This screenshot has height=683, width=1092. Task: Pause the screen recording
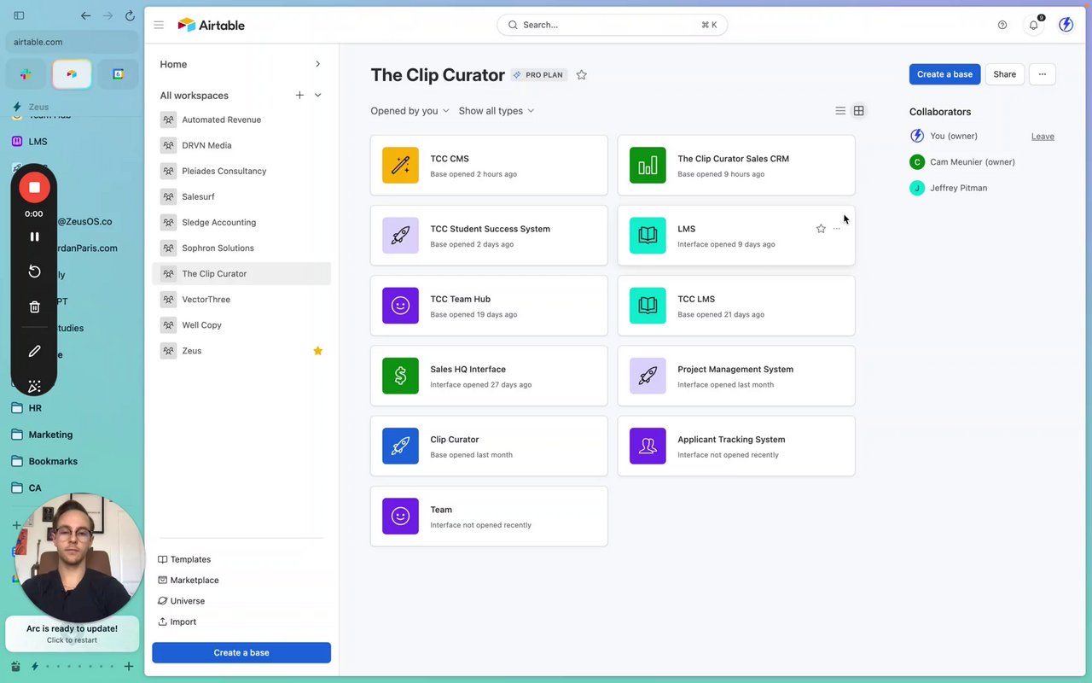[34, 236]
